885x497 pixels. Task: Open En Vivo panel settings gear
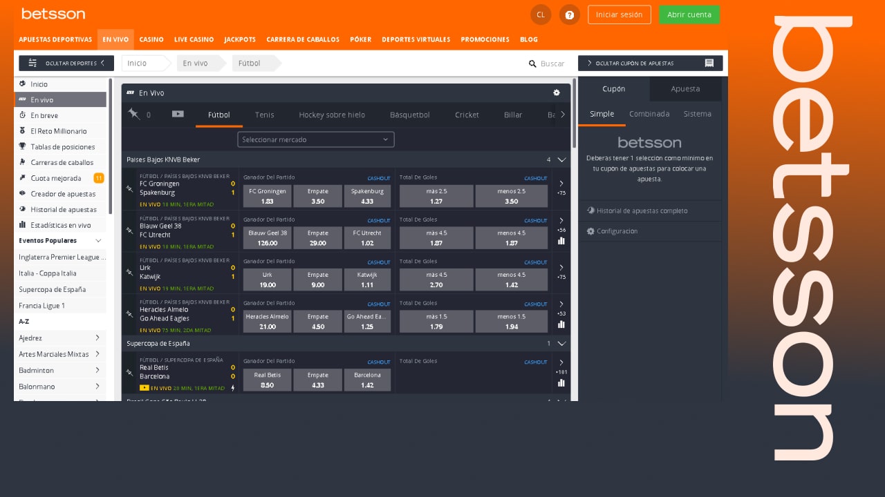tap(557, 92)
